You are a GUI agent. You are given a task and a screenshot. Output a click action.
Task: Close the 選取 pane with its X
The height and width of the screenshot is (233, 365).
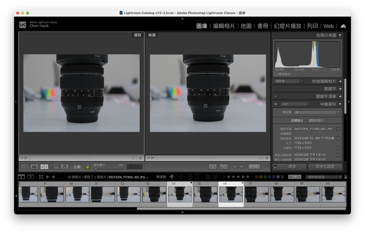(140, 158)
